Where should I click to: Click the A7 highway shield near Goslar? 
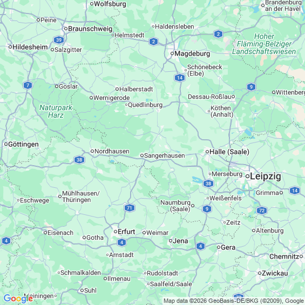point(28,85)
